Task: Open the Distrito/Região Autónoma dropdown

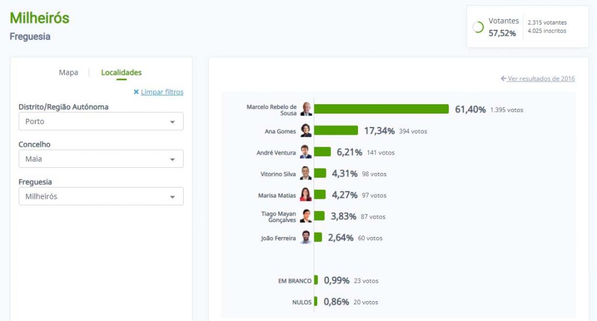Action: pos(101,121)
